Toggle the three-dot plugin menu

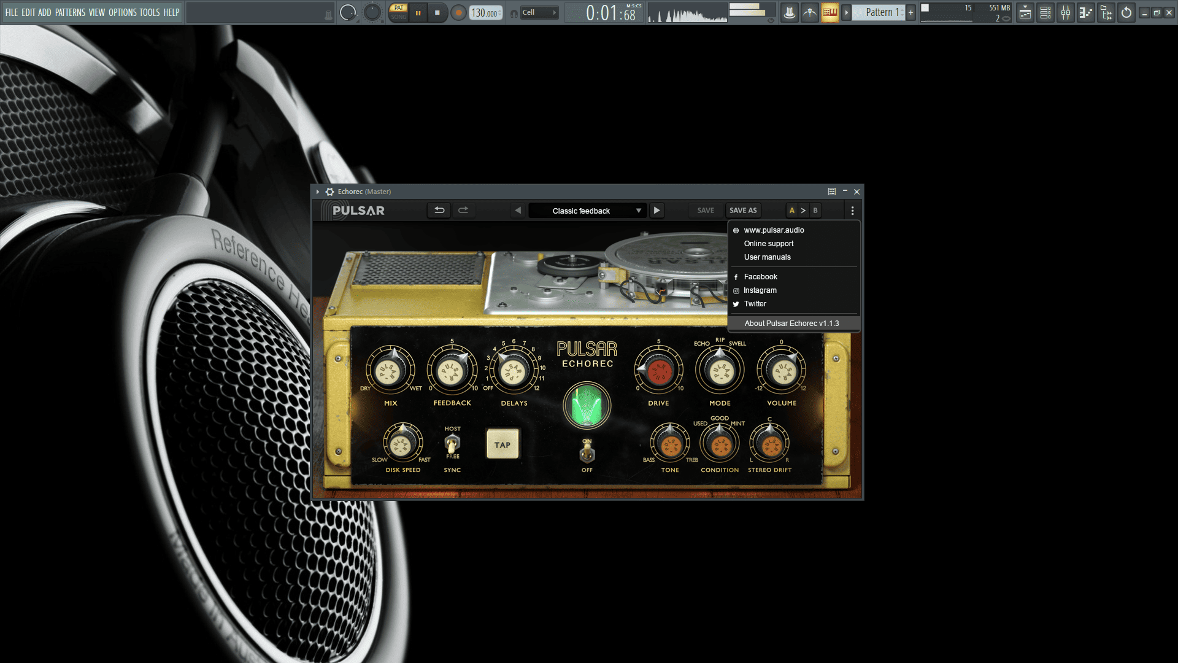[x=852, y=211]
